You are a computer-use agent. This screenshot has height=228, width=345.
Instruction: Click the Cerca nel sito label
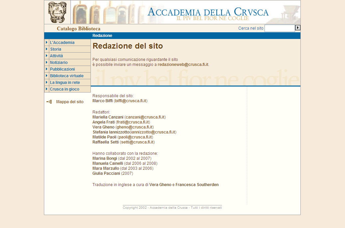[x=251, y=28]
